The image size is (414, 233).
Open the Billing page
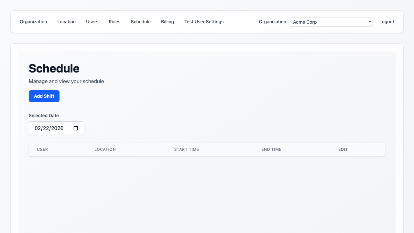pos(168,22)
